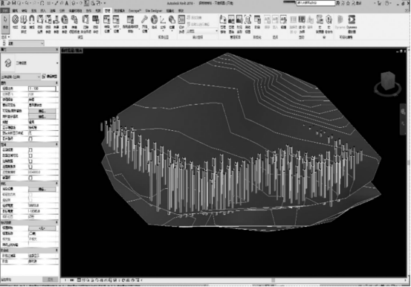Viewport: 411px width, 287px height.
Task: Toggle the Annotation Crop checkbox
Action: coord(30,161)
